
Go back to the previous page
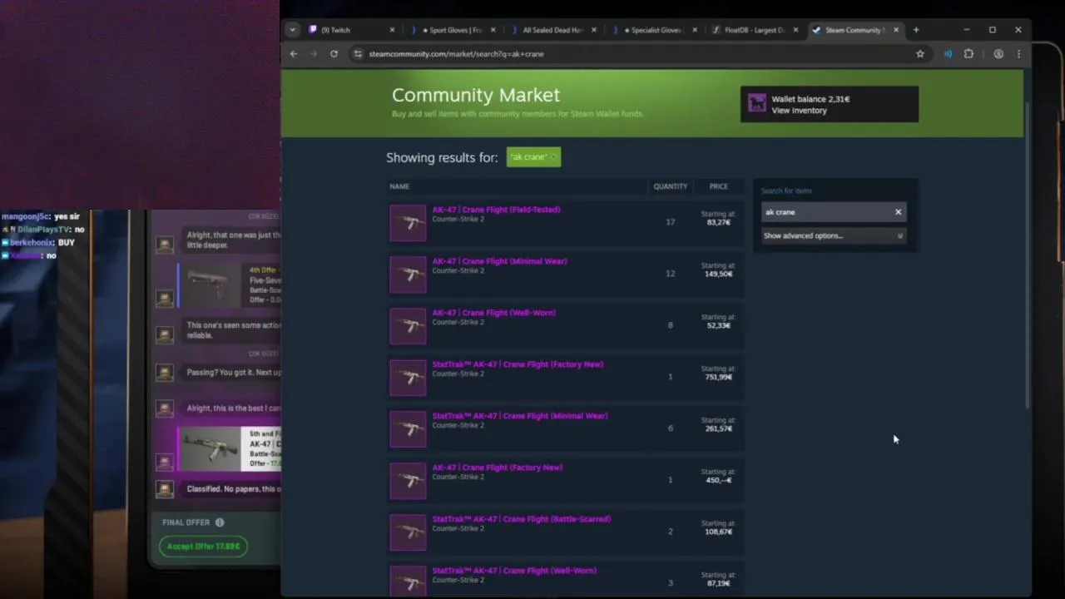coord(293,53)
